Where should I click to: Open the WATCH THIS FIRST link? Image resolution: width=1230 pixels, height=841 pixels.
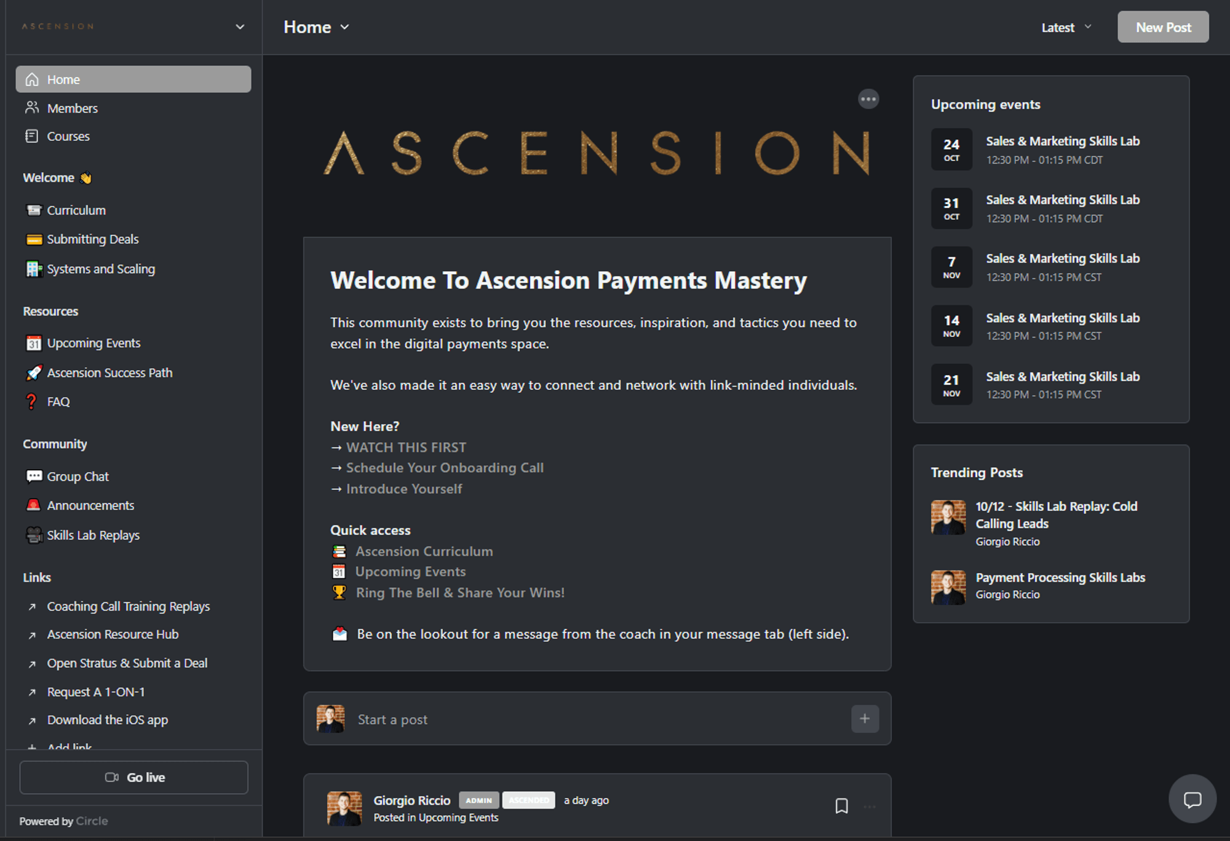(406, 448)
